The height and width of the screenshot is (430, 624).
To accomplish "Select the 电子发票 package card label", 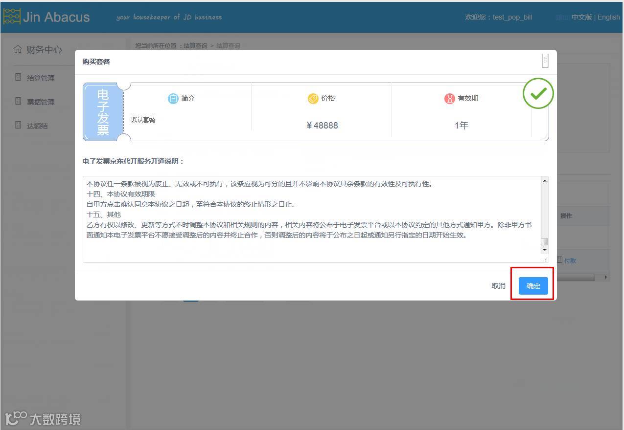I will coord(103,112).
